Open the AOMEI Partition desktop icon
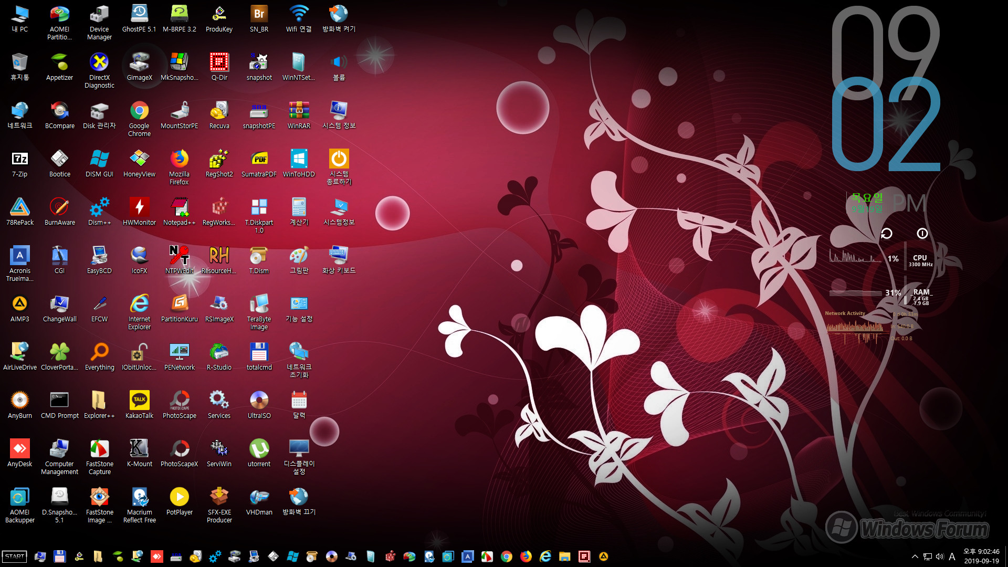The height and width of the screenshot is (567, 1008). [59, 22]
